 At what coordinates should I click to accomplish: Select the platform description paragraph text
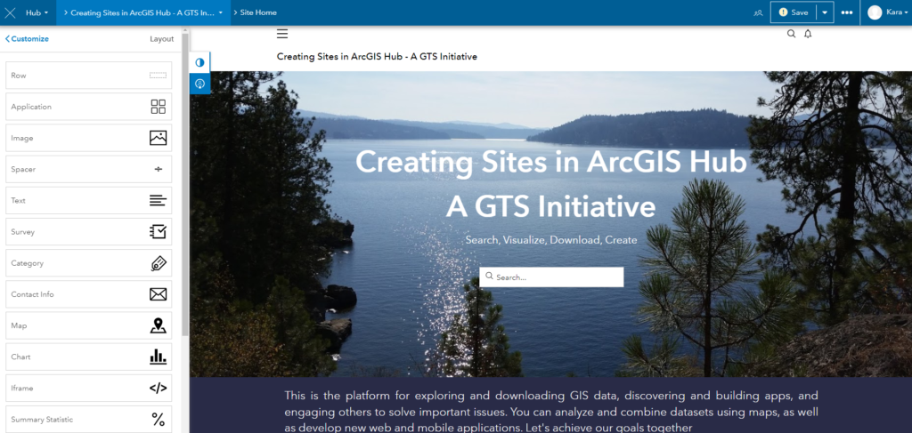point(551,412)
